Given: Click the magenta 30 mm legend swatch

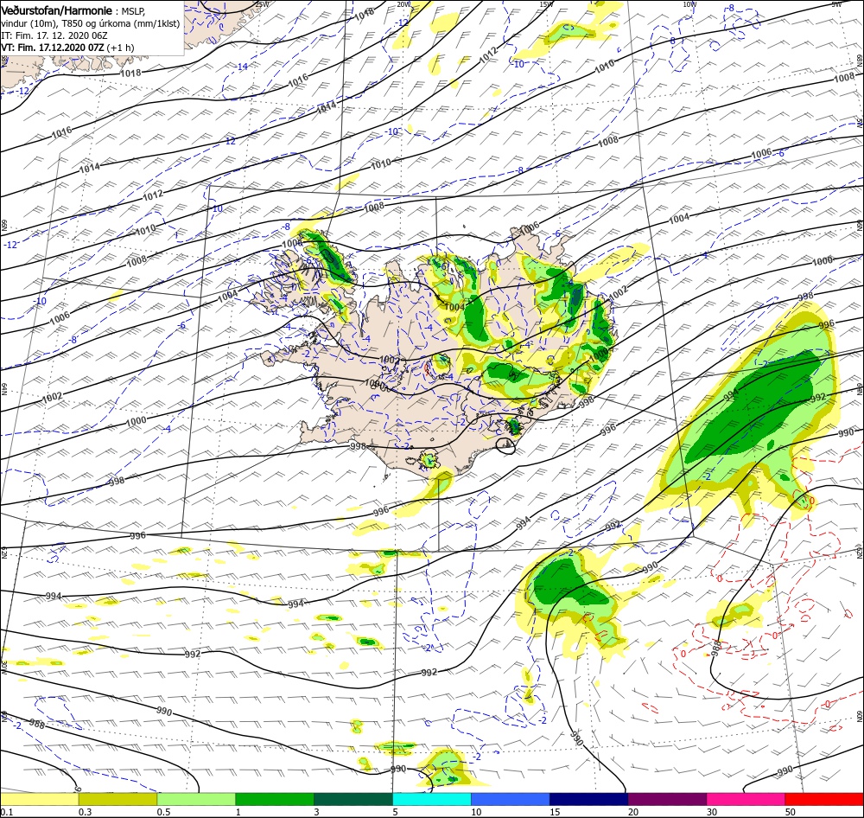Looking at the screenshot, I should (746, 799).
